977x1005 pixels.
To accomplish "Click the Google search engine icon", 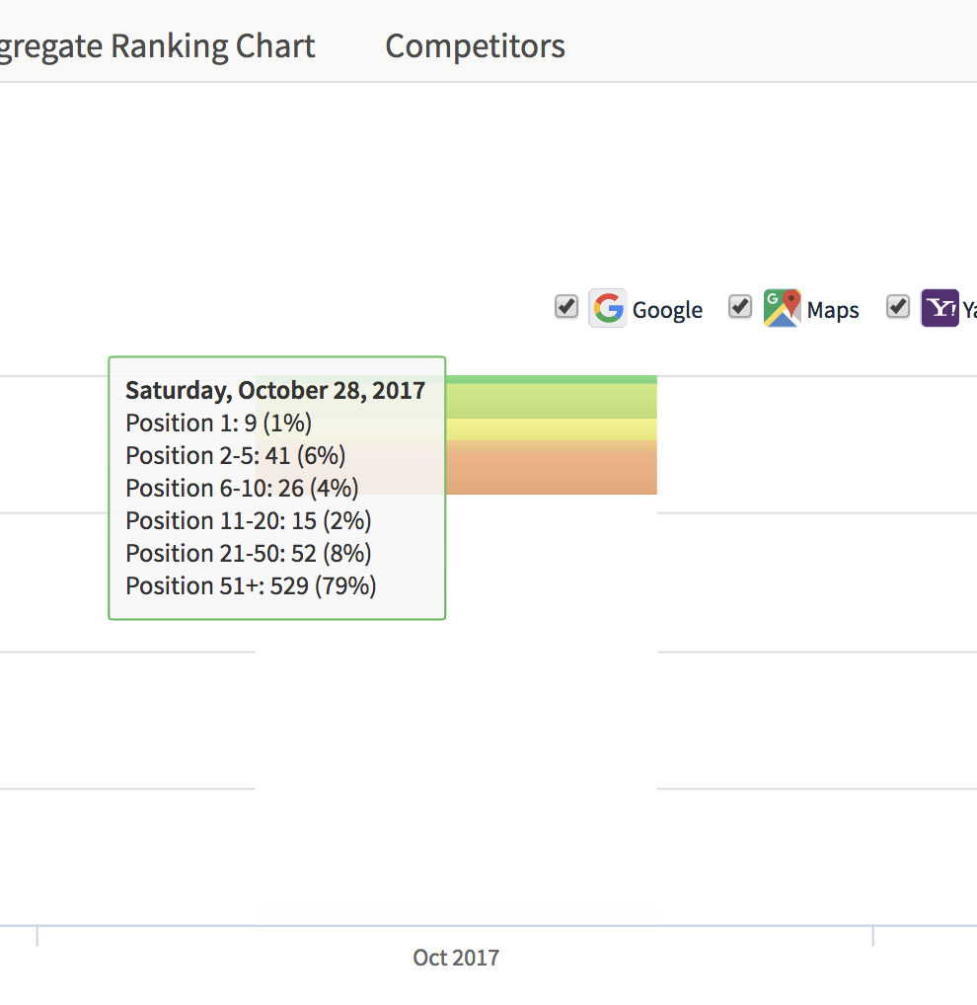I will [608, 309].
